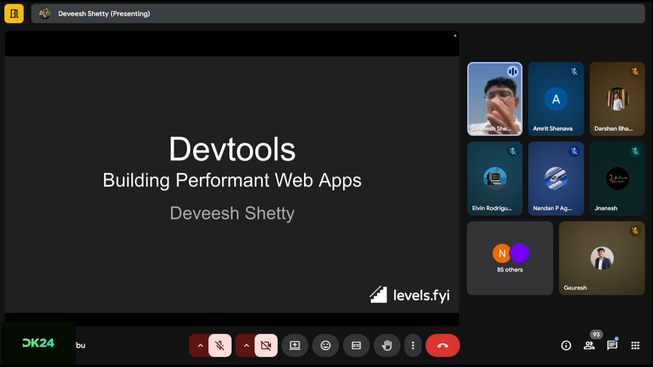Click the yellow icon in top-left corner

14,14
